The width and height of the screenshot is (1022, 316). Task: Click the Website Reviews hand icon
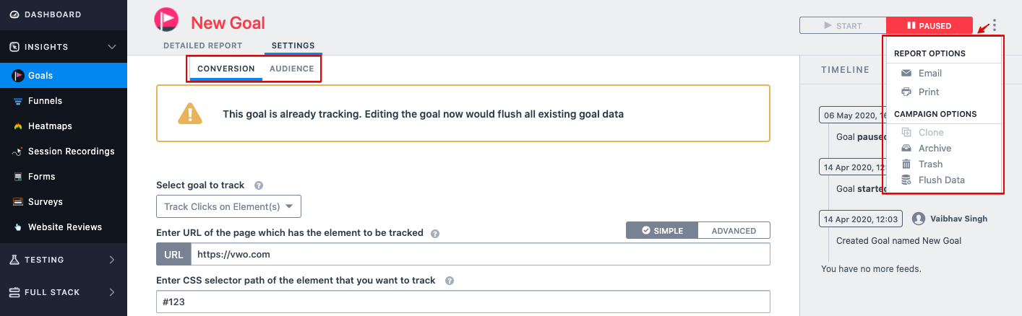pyautogui.click(x=18, y=227)
